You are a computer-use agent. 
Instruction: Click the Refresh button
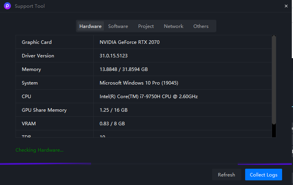[x=226, y=175]
